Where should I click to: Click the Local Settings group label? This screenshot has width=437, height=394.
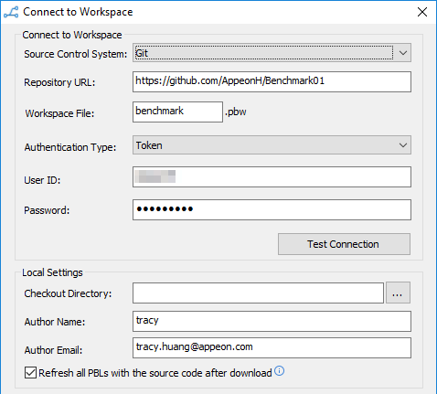[52, 272]
